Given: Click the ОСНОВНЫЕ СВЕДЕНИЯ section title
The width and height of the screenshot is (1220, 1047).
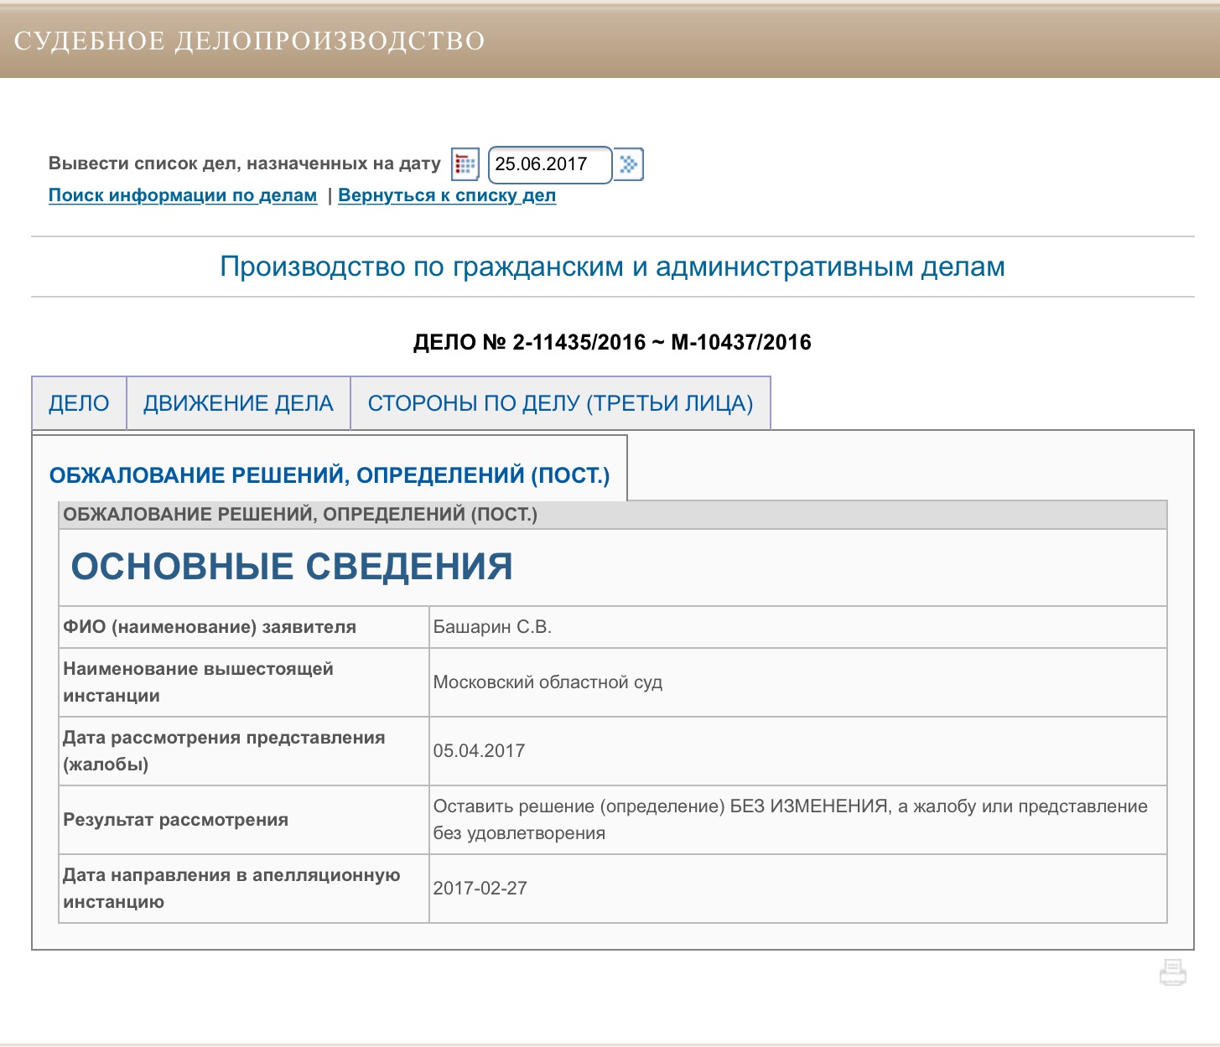Looking at the screenshot, I should 292,567.
